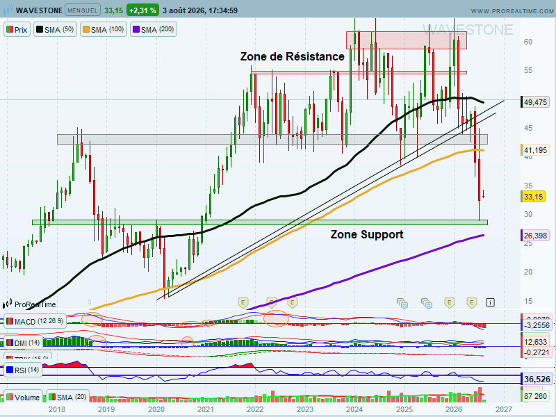Image resolution: width=556 pixels, height=417 pixels.
Task: Open the E earnings marker in late 2022
Action: [293, 302]
